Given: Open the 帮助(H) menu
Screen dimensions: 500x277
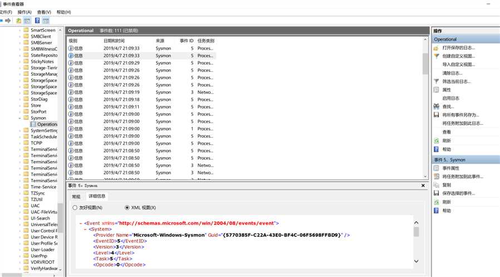Looking at the screenshot, I should (x=64, y=12).
